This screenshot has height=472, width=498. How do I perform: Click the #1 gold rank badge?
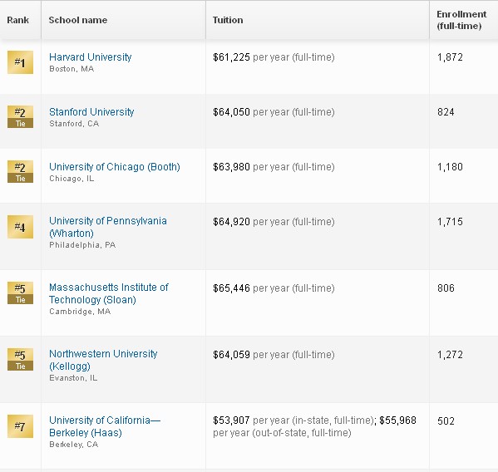pyautogui.click(x=20, y=62)
